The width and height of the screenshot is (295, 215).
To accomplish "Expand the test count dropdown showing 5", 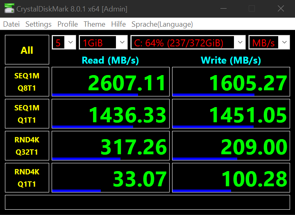I will point(64,42).
